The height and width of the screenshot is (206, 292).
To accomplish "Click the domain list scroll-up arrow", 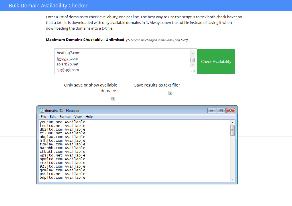I will point(193,53).
